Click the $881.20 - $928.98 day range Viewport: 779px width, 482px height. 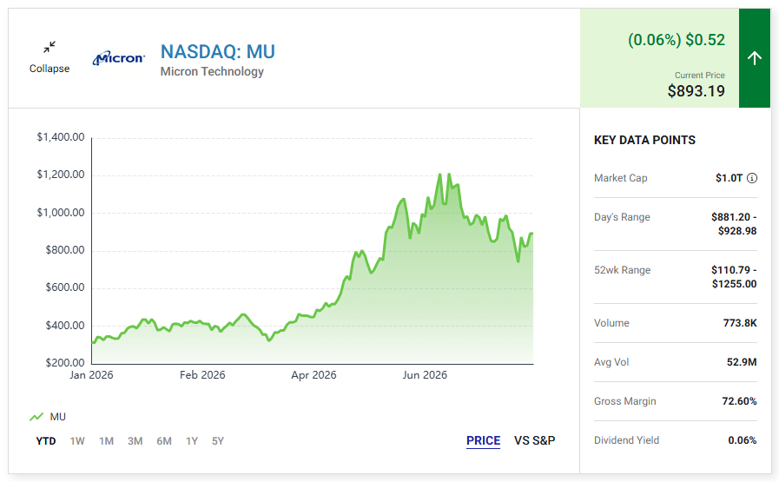(x=734, y=224)
